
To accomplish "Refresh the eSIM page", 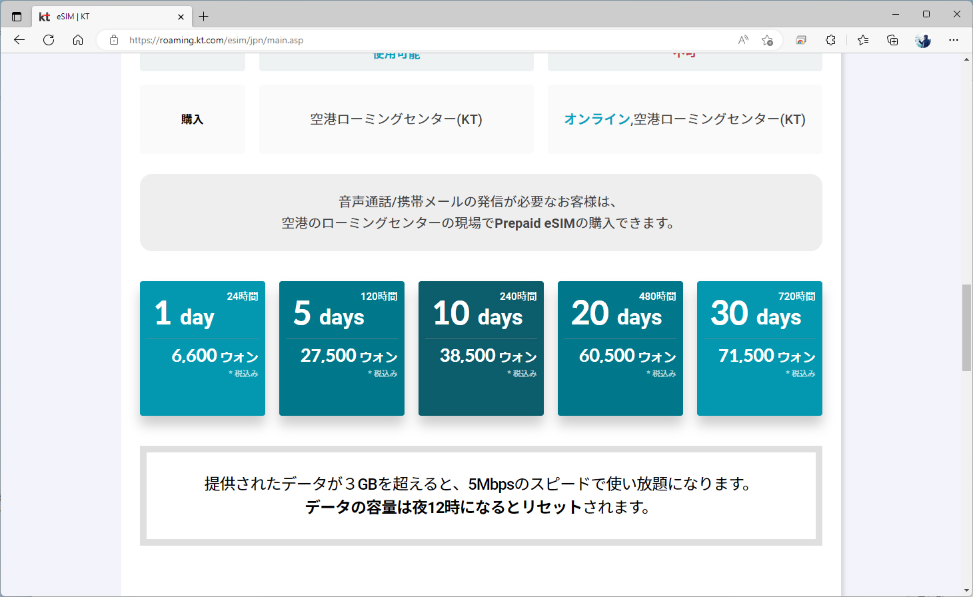I will coord(48,40).
